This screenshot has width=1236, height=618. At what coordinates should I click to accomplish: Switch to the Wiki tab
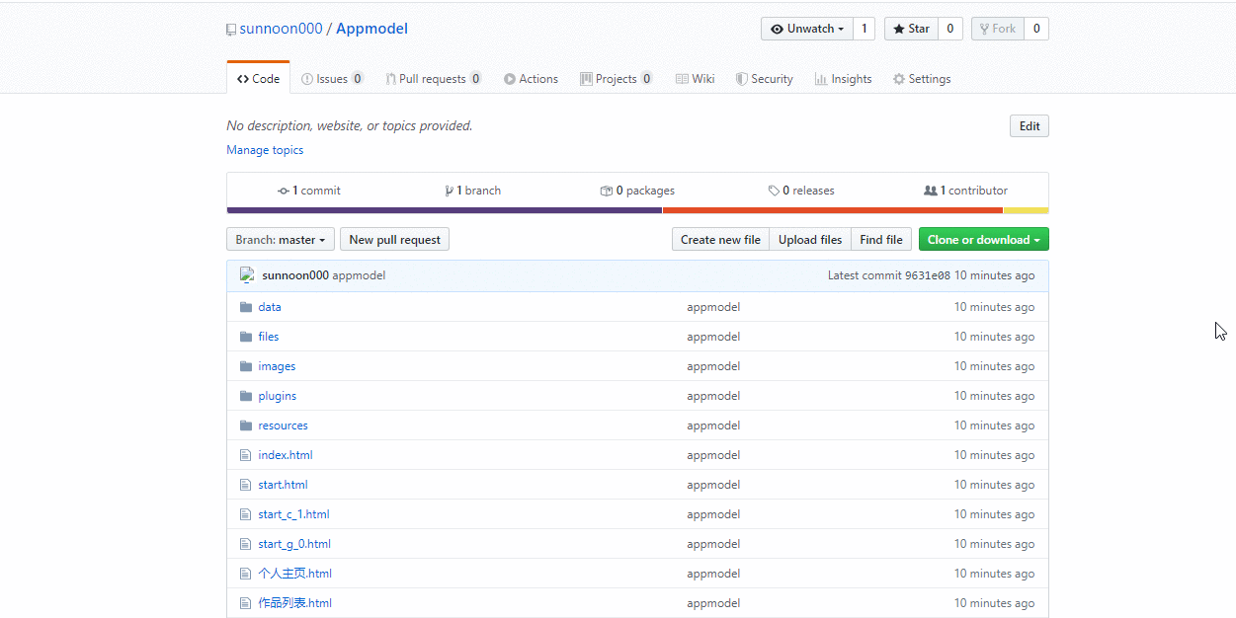tap(696, 79)
